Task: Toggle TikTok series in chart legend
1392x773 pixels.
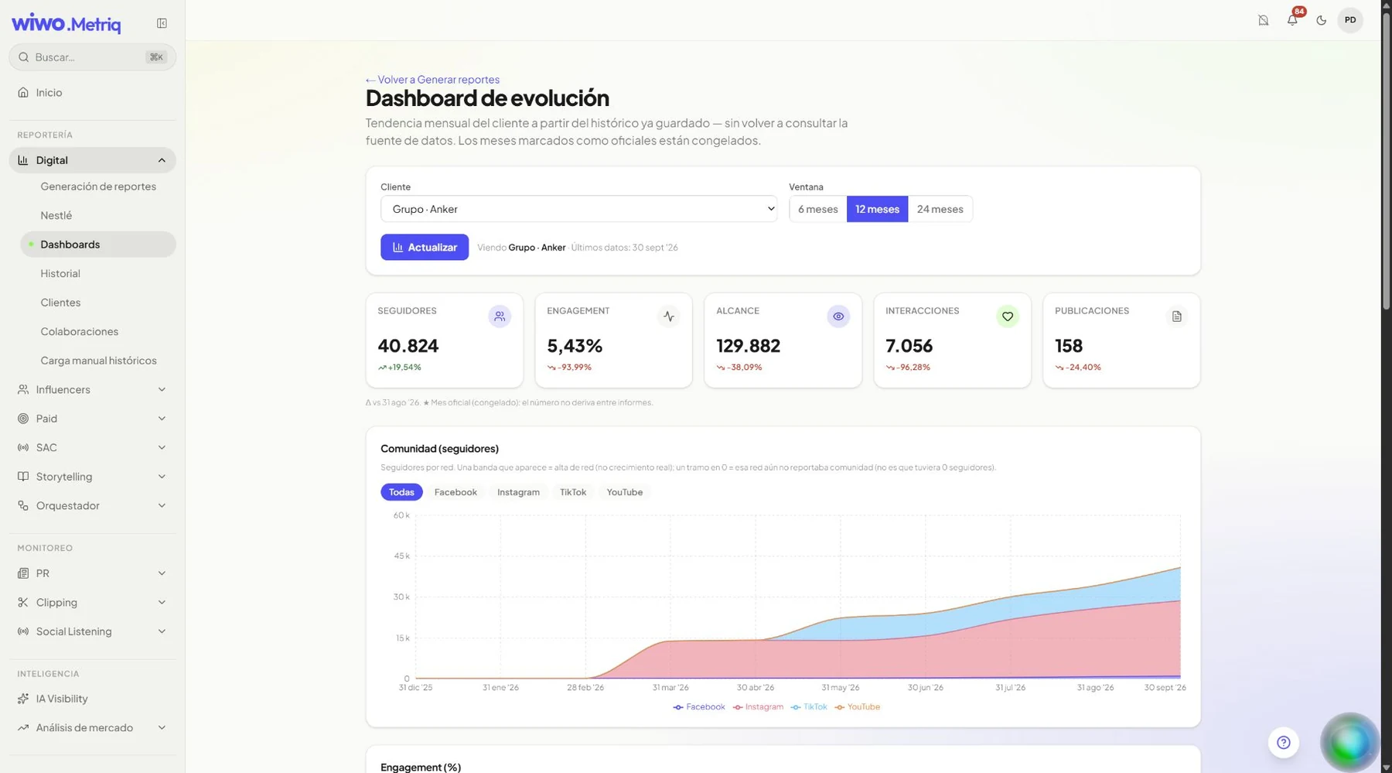Action: pos(809,707)
